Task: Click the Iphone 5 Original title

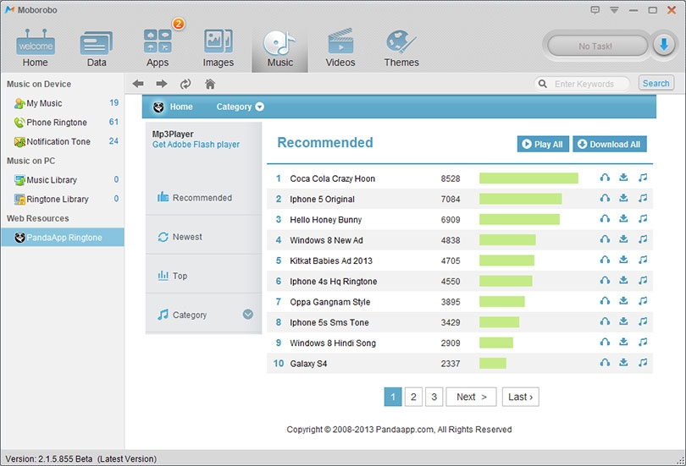Action: click(x=322, y=199)
